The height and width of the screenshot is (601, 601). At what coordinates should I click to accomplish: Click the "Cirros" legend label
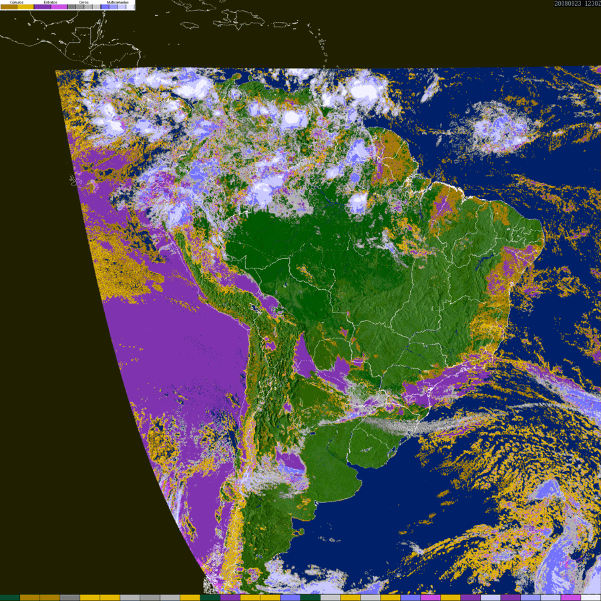(83, 2)
